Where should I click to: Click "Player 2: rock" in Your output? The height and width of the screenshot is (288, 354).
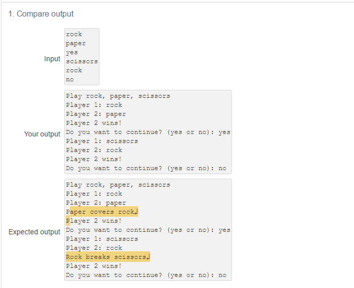(94, 150)
